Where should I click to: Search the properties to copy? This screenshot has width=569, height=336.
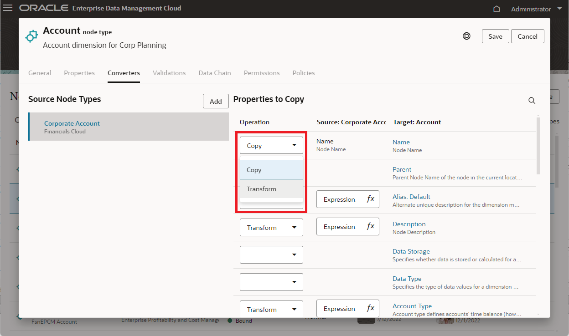point(532,101)
